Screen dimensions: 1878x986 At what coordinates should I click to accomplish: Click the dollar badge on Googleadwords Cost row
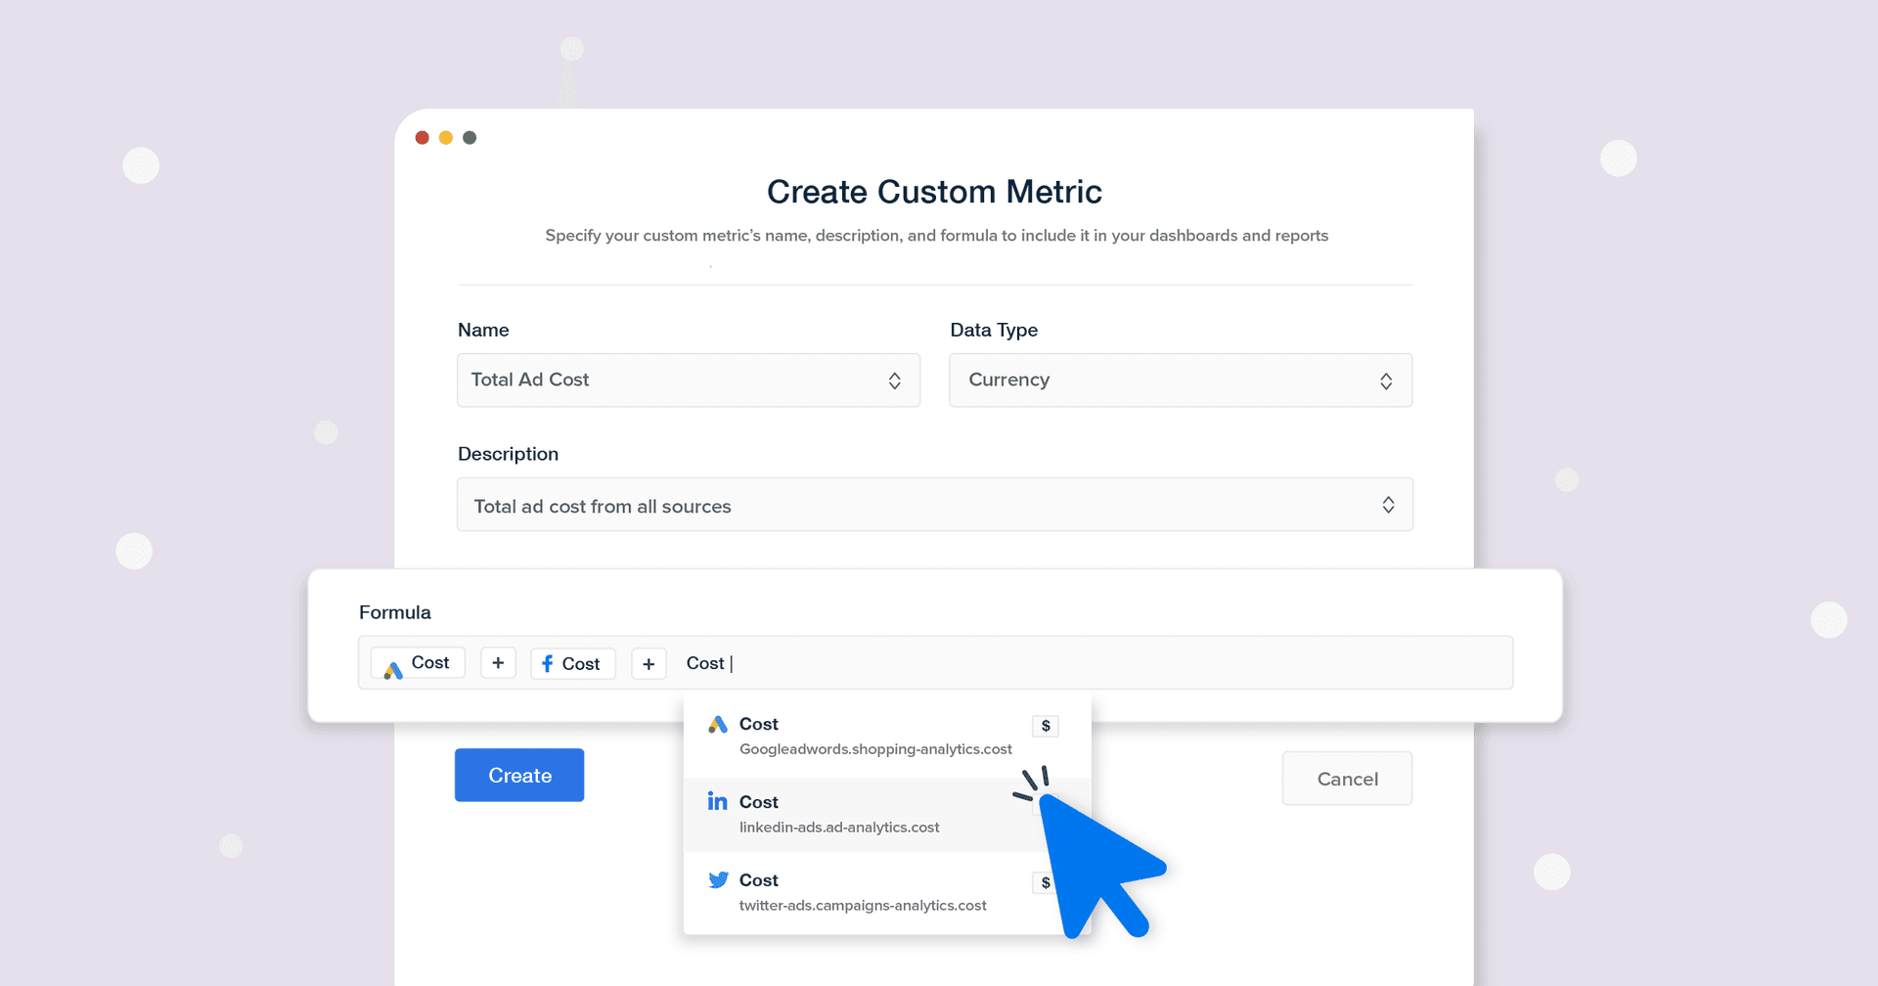1046,726
